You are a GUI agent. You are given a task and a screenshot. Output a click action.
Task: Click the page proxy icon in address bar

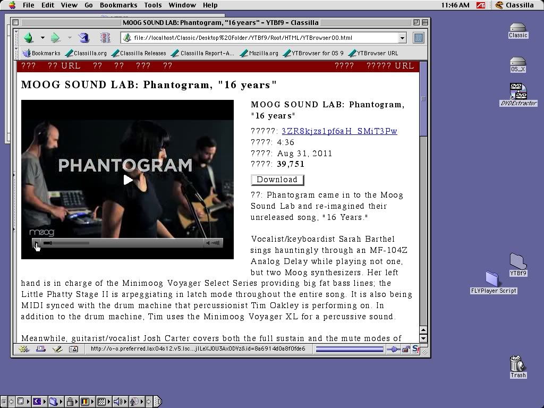(127, 38)
